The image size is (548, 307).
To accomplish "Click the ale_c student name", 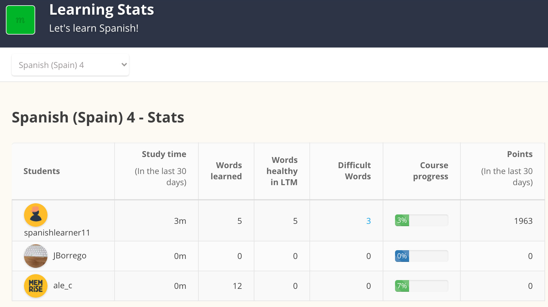I will [63, 286].
